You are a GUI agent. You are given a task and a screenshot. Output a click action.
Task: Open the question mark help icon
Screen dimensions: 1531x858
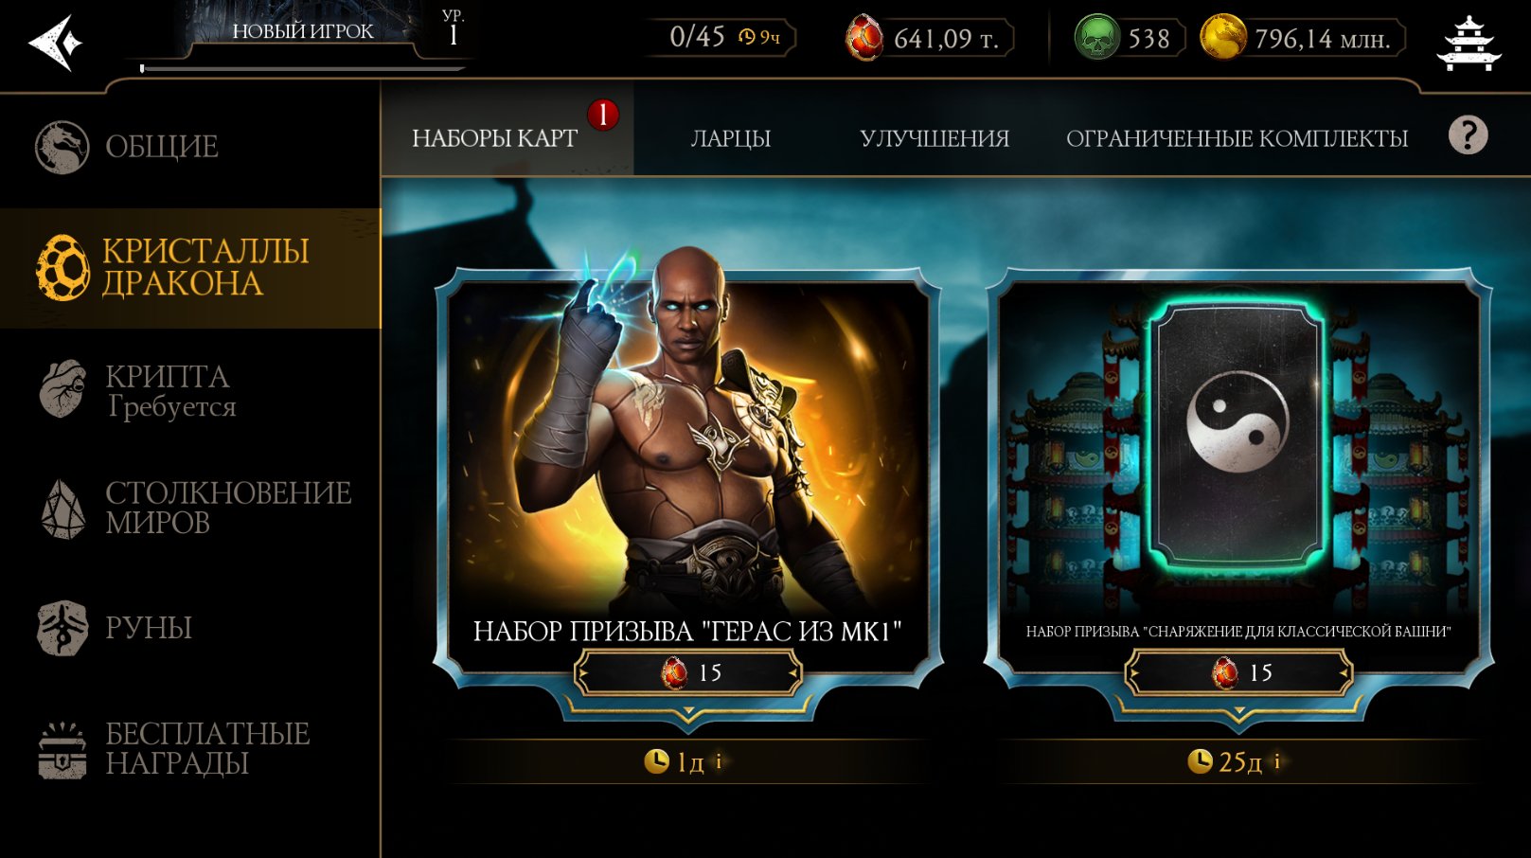(1468, 136)
